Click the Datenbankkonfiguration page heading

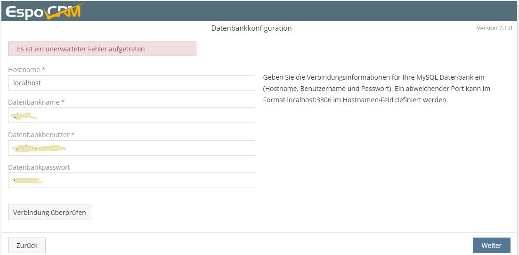(251, 28)
